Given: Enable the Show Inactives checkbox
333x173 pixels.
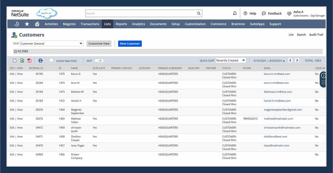Looking at the screenshot, I should click(51, 61).
